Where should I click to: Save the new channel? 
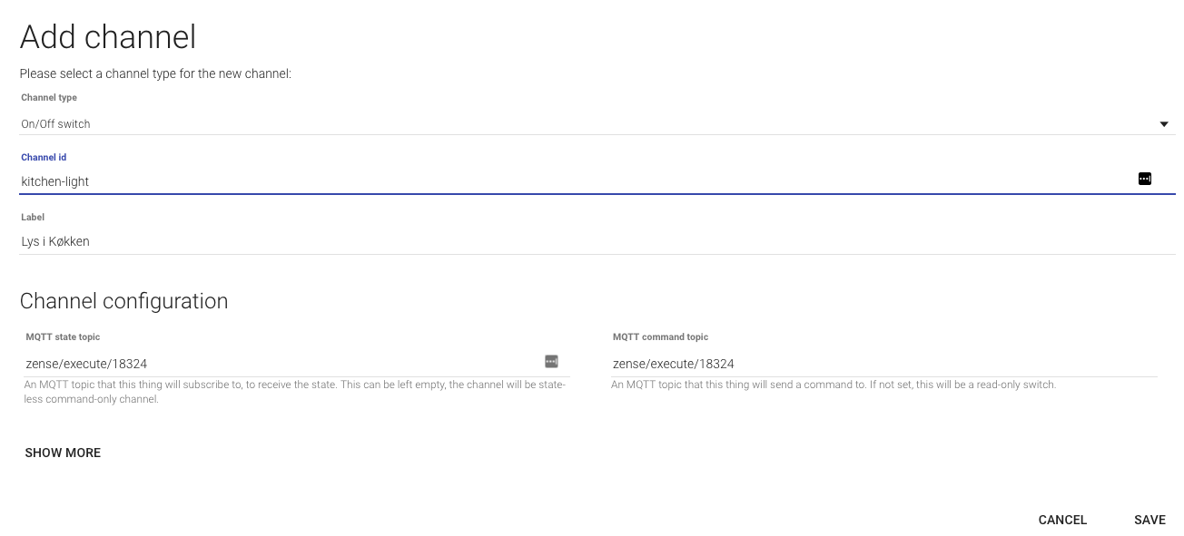[1149, 520]
